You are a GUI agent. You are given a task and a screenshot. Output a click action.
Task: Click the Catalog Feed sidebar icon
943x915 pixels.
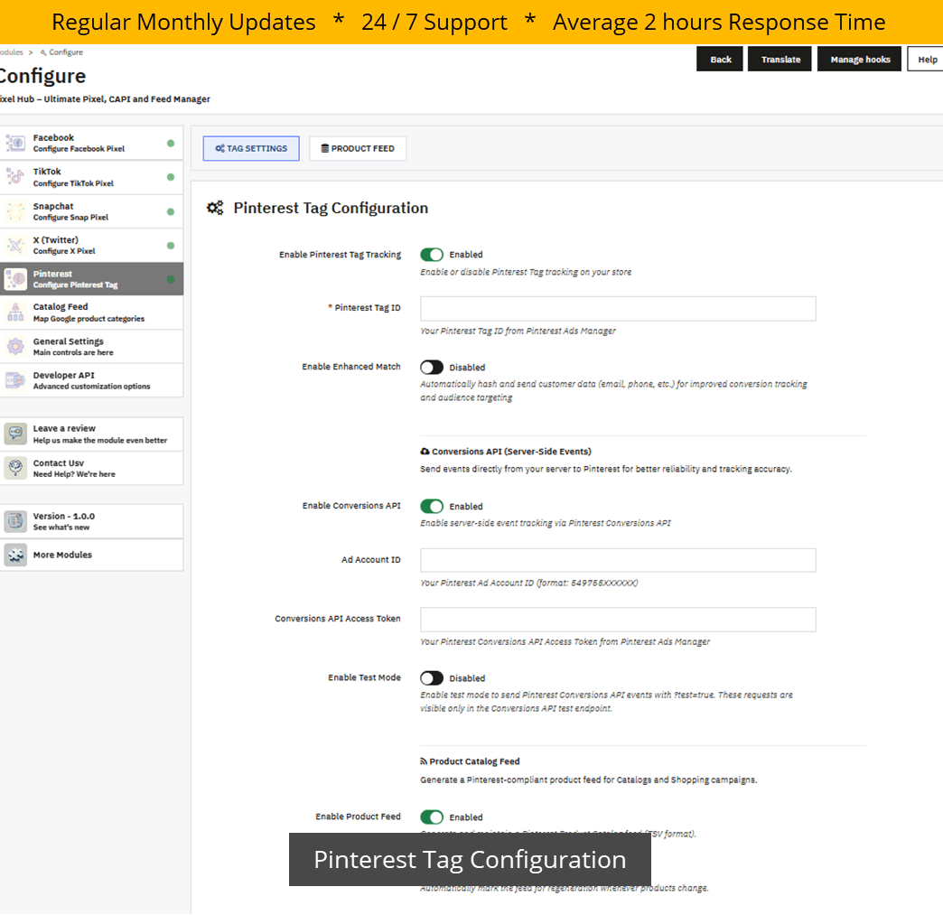point(15,313)
